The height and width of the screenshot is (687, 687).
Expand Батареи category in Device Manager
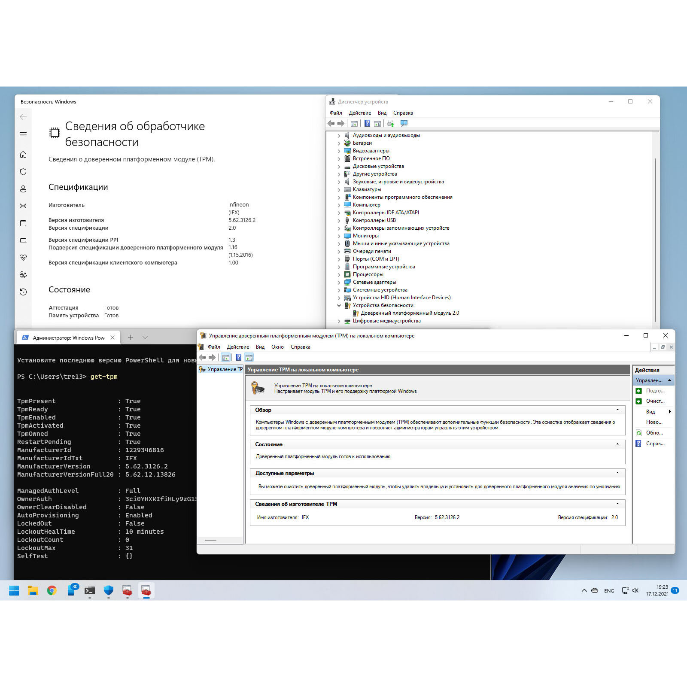(339, 143)
